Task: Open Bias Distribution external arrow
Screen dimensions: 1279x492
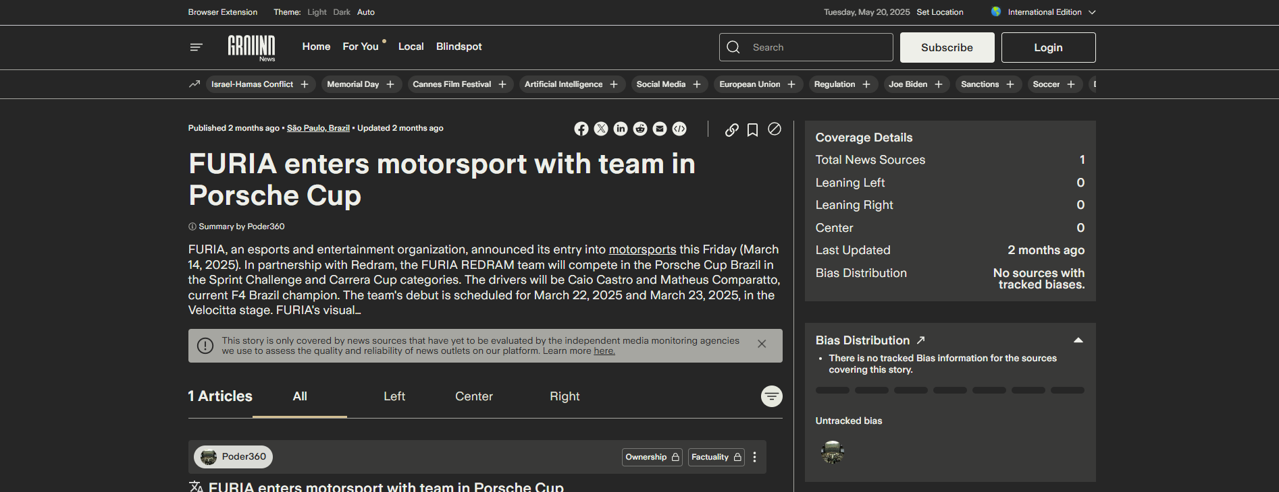Action: click(x=920, y=340)
